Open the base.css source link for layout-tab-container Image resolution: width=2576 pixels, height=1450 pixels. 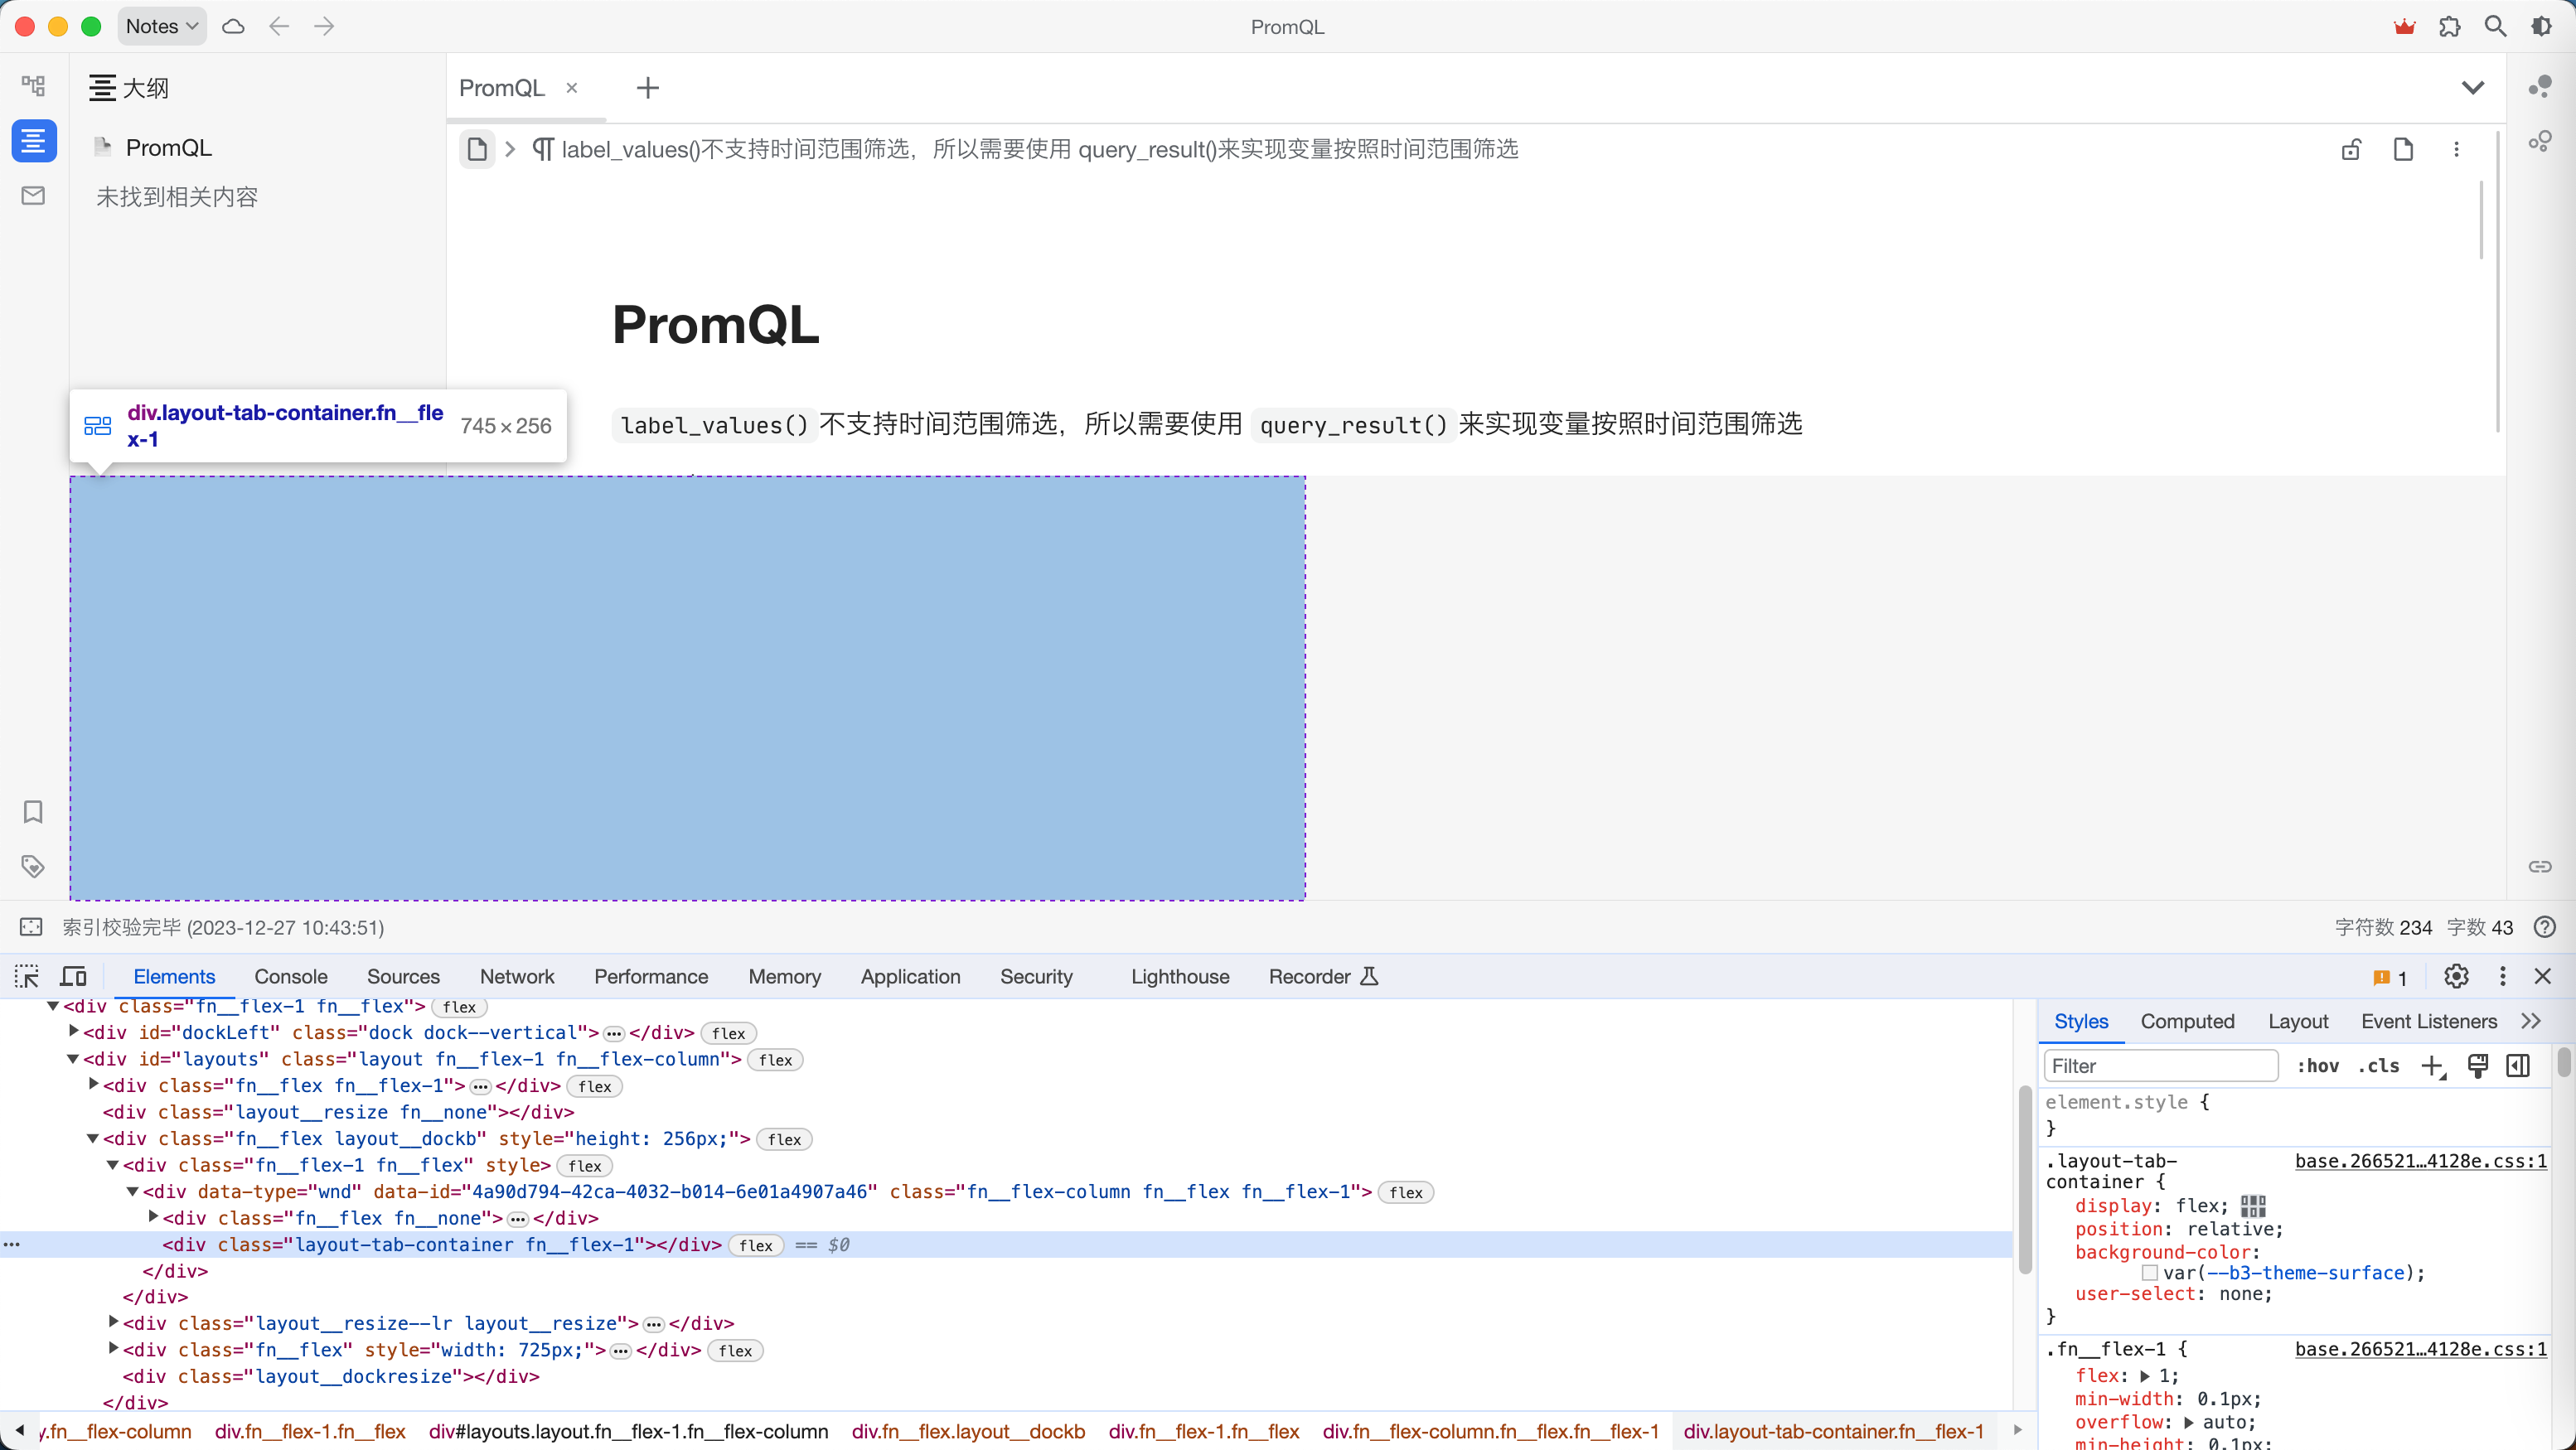pyautogui.click(x=2420, y=1161)
